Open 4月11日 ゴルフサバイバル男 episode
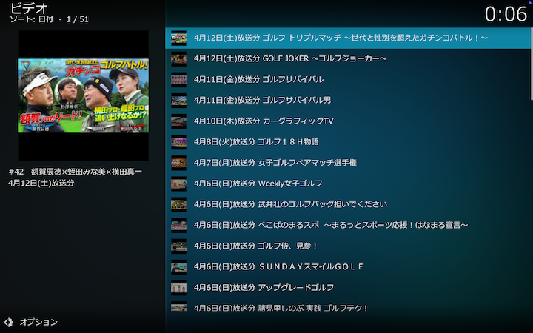533x333 pixels. pos(263,100)
